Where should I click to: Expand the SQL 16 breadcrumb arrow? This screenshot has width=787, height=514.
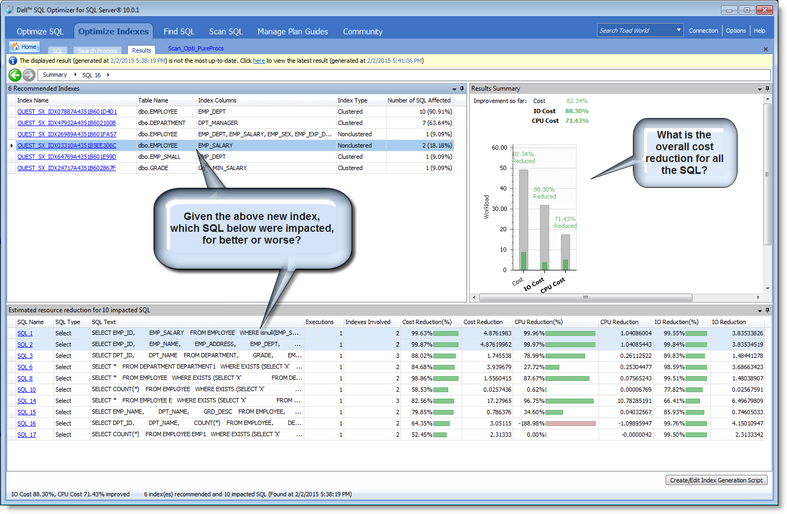pos(108,75)
